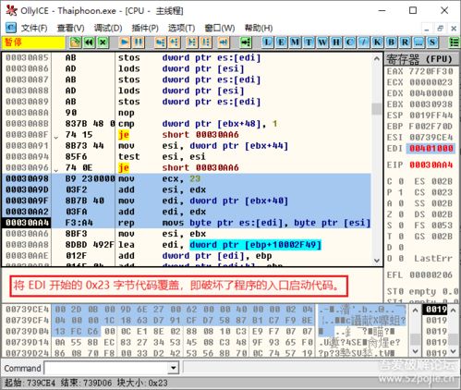Open CPU window with C button
Screen dimensions: 461x390
pos(349,43)
